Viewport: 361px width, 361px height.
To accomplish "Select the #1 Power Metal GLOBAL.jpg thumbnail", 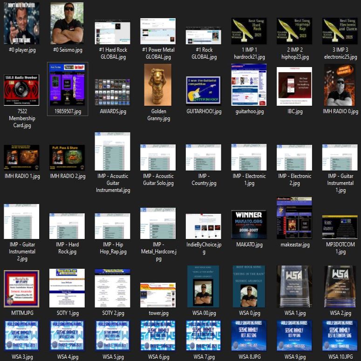I will click(x=158, y=31).
